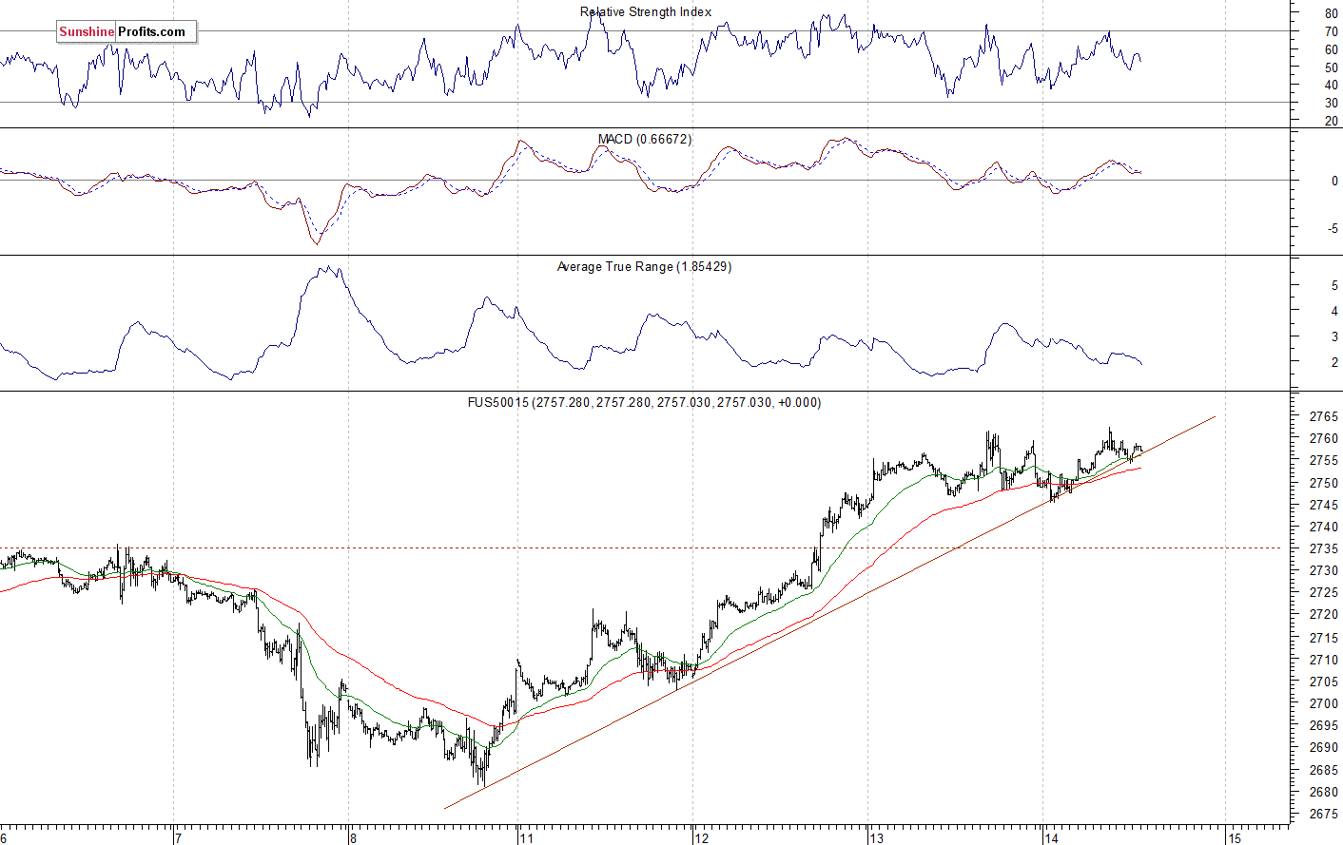Click date label 13 on time axis
The image size is (1343, 845).
coord(876,838)
